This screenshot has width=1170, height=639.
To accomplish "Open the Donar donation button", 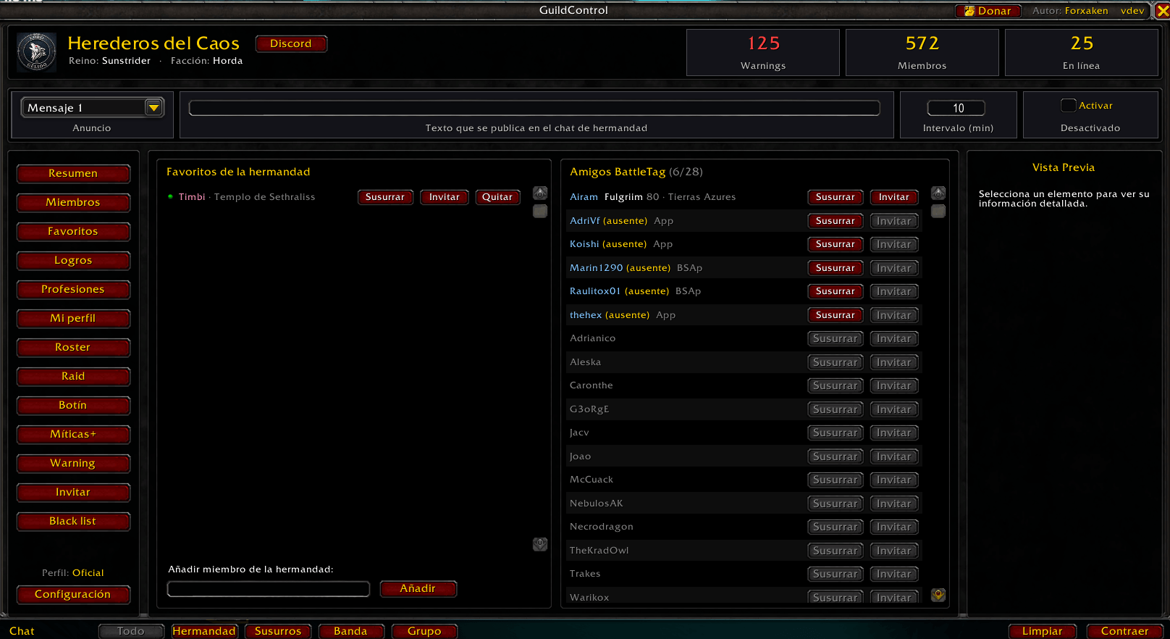I will (x=988, y=11).
